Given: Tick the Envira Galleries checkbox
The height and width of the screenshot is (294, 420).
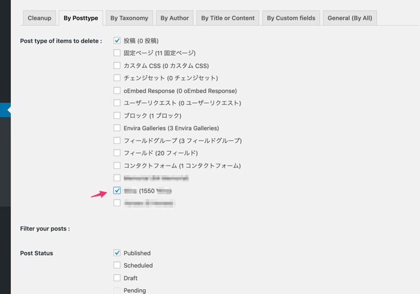Looking at the screenshot, I should click(117, 128).
